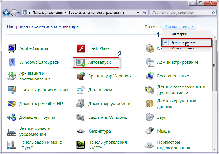219x154 pixels.
Task: Click the search magnifier icon
Action: tap(213, 13)
